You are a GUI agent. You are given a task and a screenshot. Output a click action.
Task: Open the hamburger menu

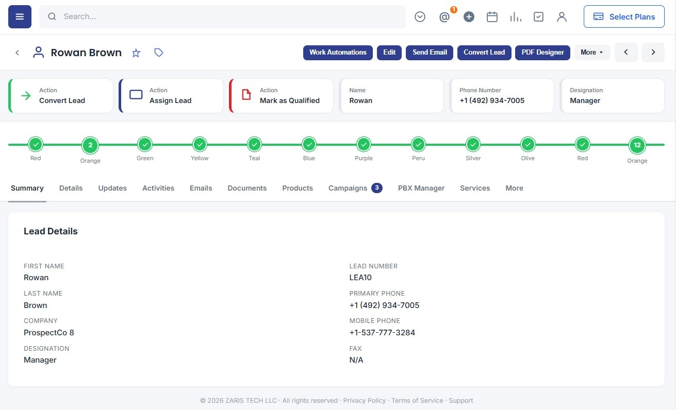pos(20,16)
